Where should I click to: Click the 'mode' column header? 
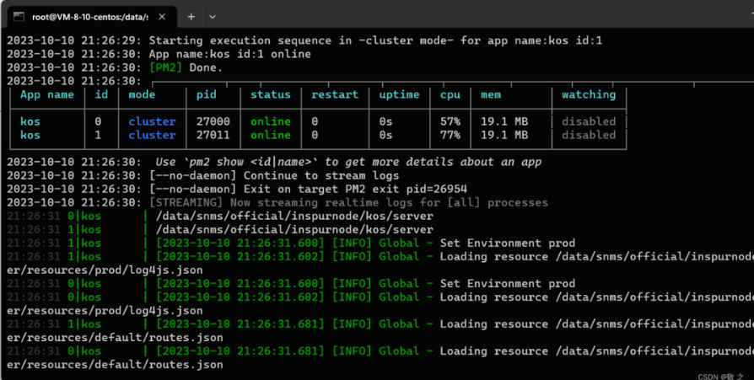click(x=142, y=95)
